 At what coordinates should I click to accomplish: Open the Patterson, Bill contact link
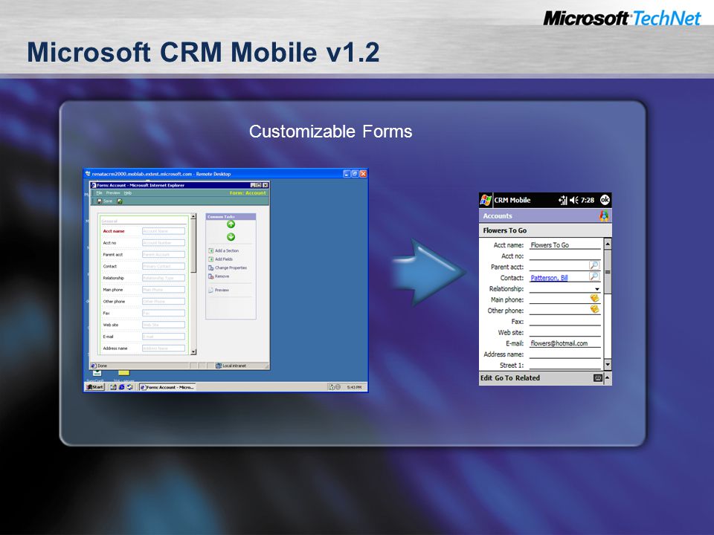549,278
